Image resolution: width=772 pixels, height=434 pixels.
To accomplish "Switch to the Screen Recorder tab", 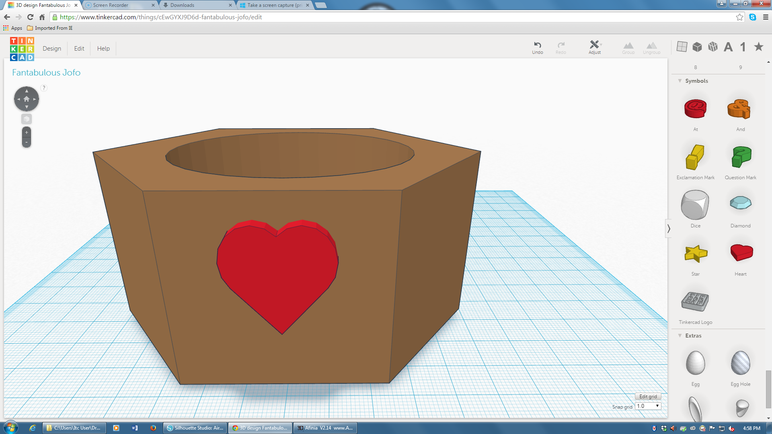I will (119, 5).
